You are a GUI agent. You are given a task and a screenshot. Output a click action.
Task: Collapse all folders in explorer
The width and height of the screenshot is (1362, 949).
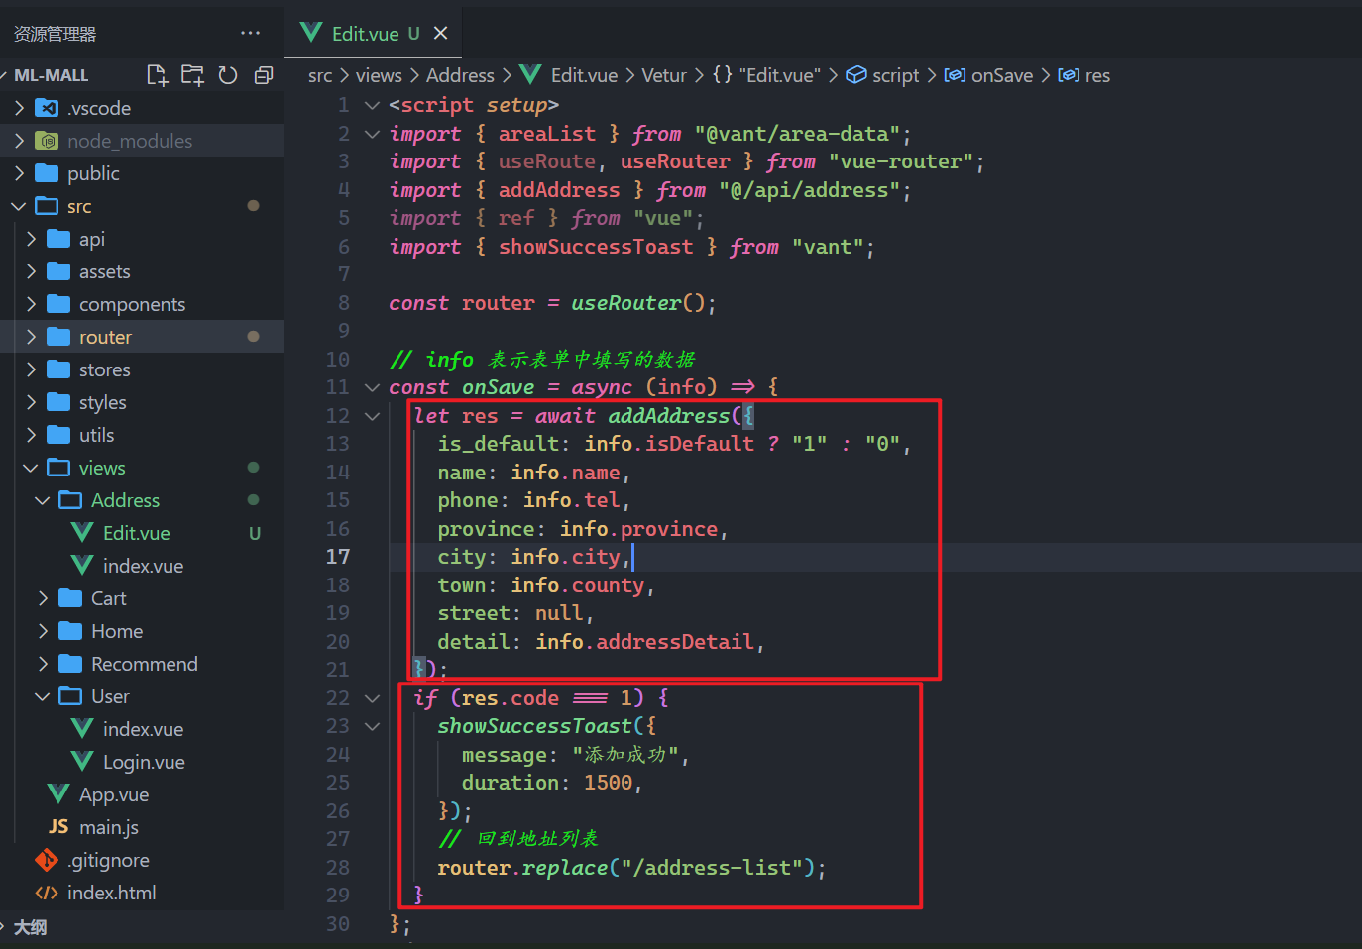tap(264, 75)
